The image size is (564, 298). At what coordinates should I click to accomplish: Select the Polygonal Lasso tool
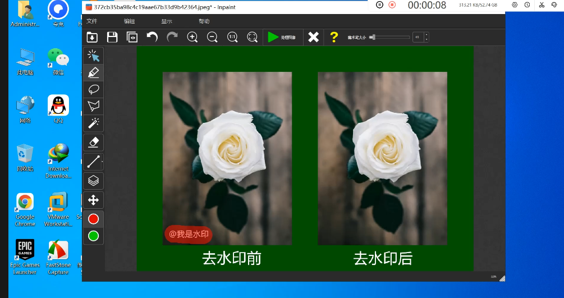click(x=94, y=106)
